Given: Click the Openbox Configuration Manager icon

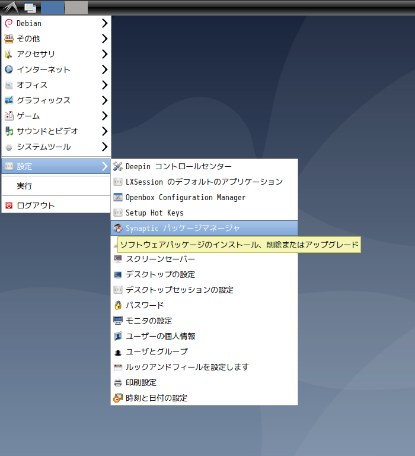Looking at the screenshot, I should (118, 198).
